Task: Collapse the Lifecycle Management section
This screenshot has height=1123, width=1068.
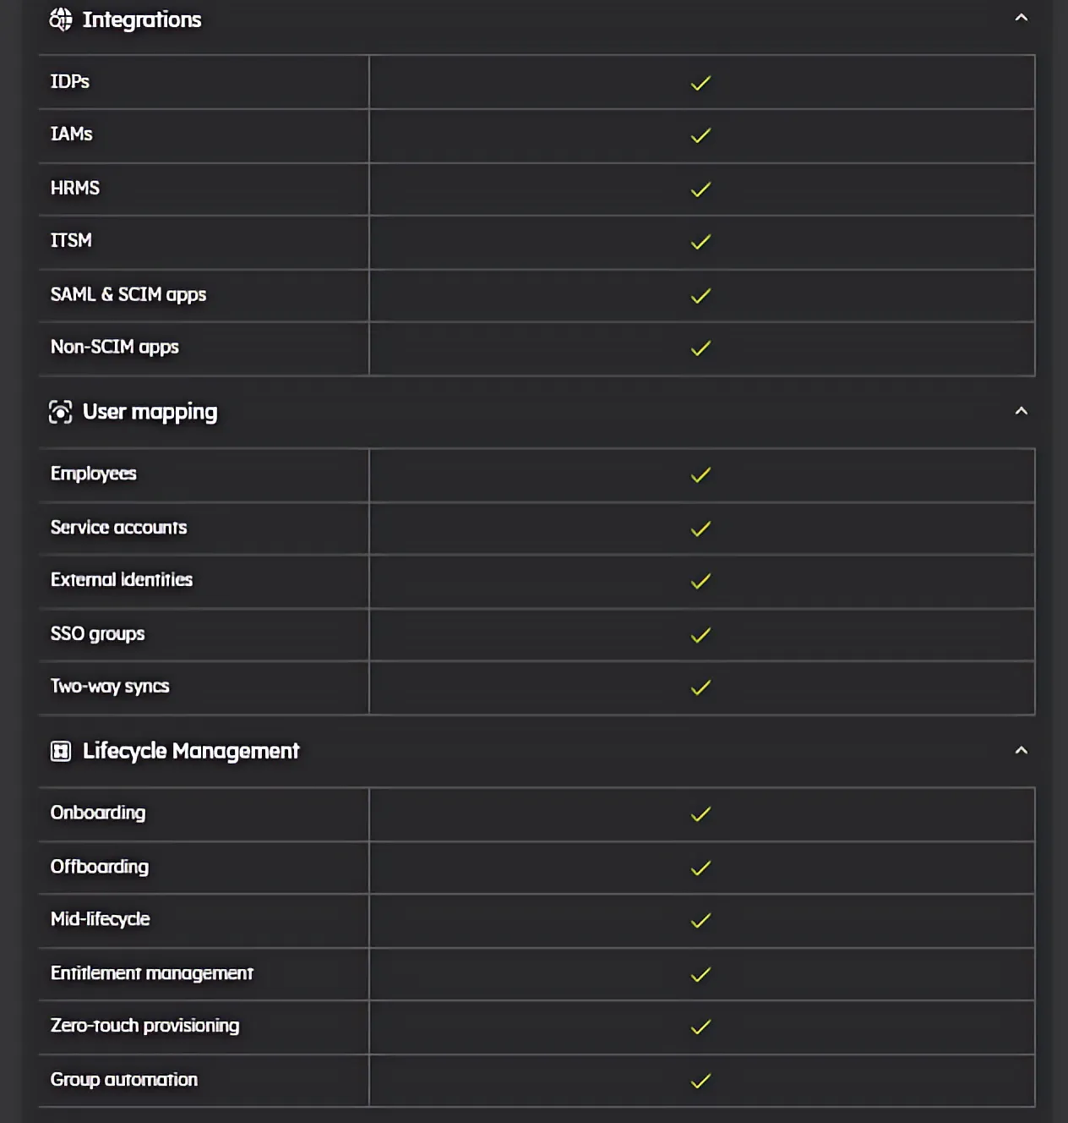Action: (x=1022, y=750)
